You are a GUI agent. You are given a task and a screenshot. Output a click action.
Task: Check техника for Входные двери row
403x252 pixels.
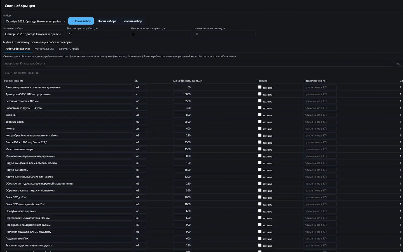pyautogui.click(x=260, y=122)
